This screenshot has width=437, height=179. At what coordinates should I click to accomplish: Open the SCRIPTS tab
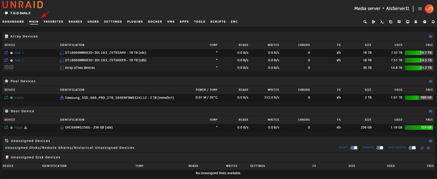coord(218,22)
